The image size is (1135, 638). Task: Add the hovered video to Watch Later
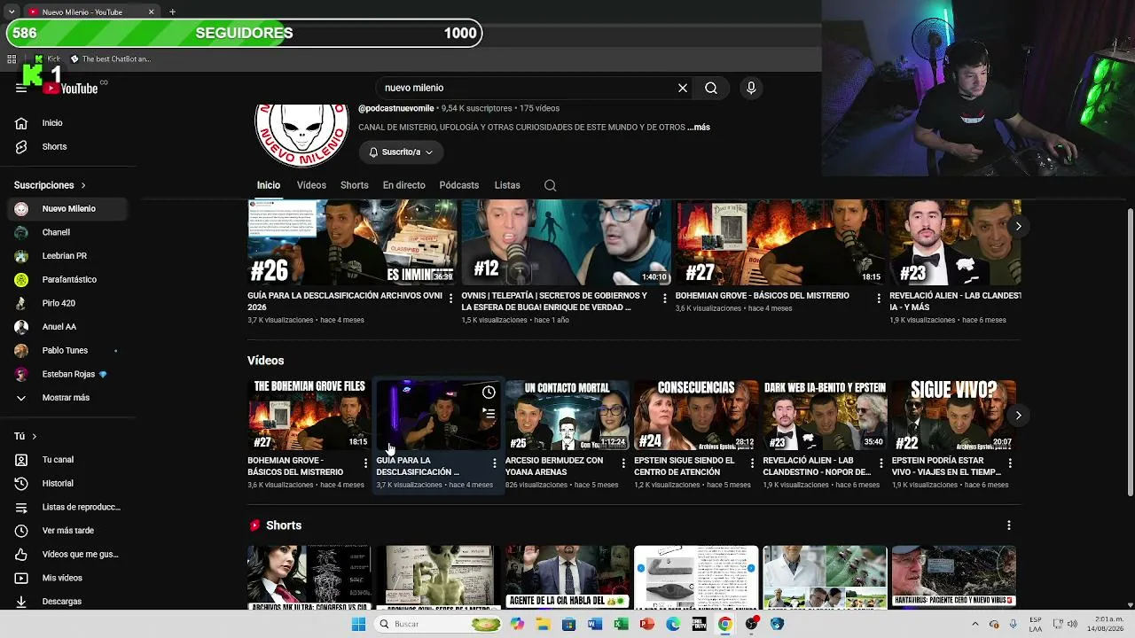tap(489, 393)
